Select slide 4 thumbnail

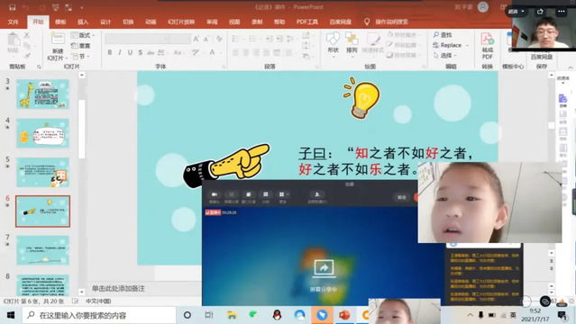click(42, 133)
